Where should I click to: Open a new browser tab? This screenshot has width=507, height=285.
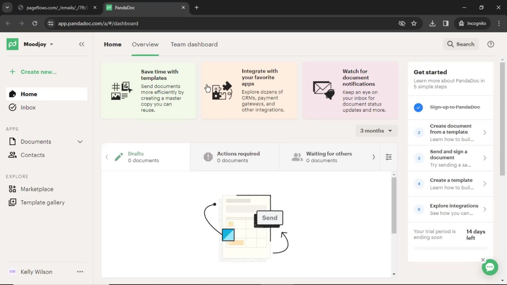point(196,7)
